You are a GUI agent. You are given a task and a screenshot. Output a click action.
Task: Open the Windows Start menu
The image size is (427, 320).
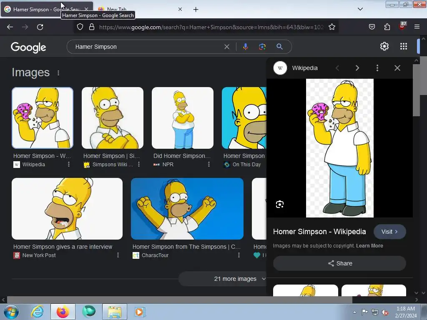[x=11, y=312]
